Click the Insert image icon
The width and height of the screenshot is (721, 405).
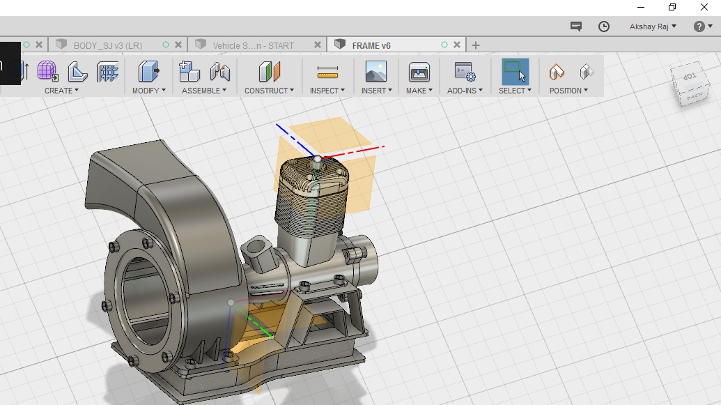pyautogui.click(x=375, y=71)
